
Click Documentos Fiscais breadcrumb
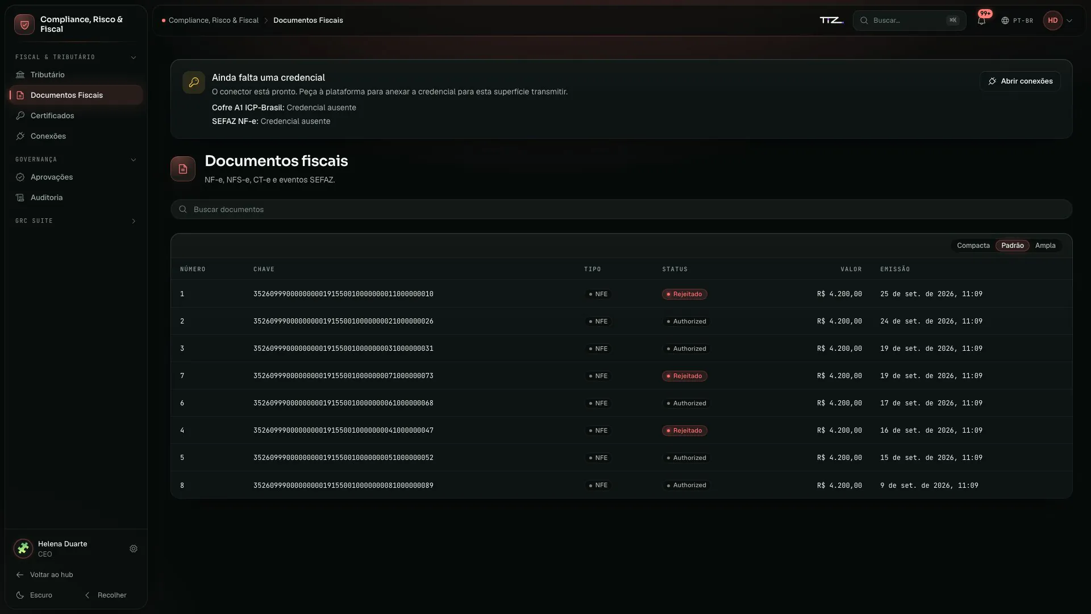(308, 20)
